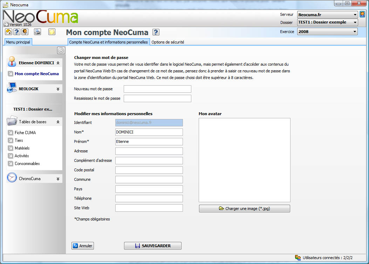The image size is (369, 264).
Task: Click the Prénom field containing Etienne
Action: point(149,141)
